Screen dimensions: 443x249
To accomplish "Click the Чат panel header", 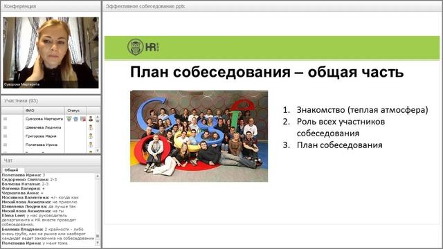I will point(51,160).
